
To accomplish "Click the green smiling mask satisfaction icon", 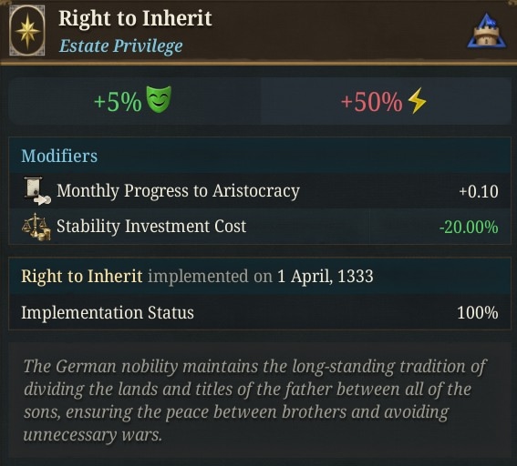I will pos(159,99).
